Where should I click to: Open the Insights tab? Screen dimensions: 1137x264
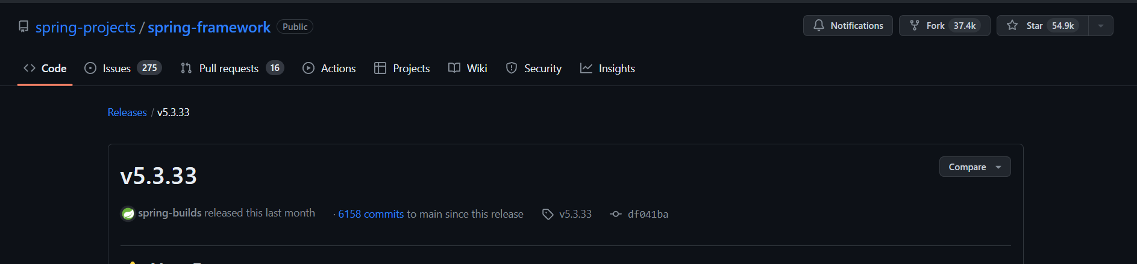click(616, 69)
